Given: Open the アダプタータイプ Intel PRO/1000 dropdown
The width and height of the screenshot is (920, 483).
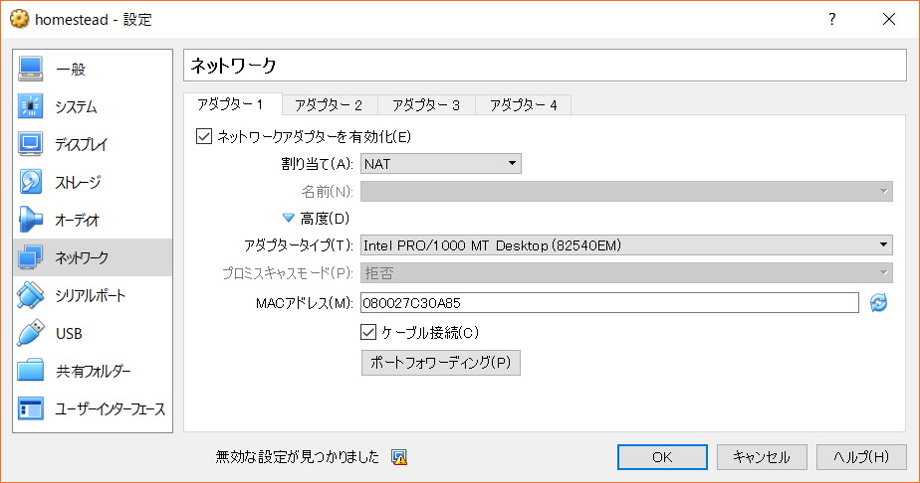Looking at the screenshot, I should (x=626, y=245).
